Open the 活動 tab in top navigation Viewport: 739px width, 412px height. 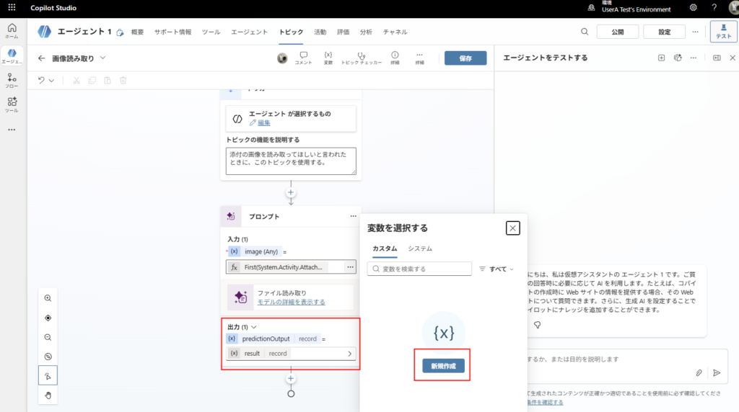(320, 32)
